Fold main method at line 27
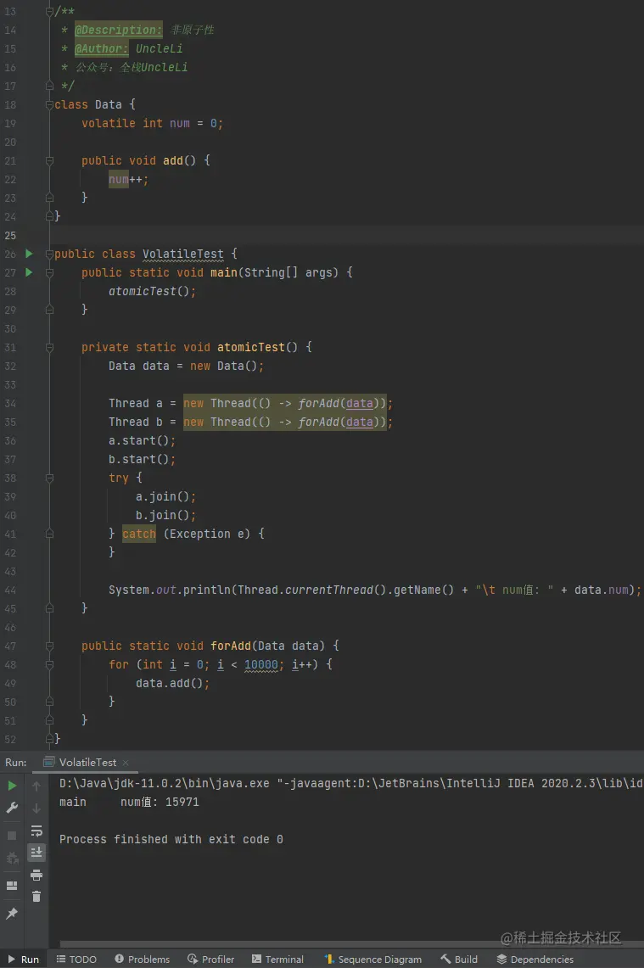Image resolution: width=644 pixels, height=968 pixels. tap(49, 272)
